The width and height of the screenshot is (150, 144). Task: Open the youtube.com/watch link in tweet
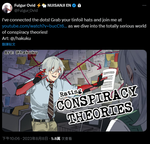pyautogui.click(x=35, y=26)
